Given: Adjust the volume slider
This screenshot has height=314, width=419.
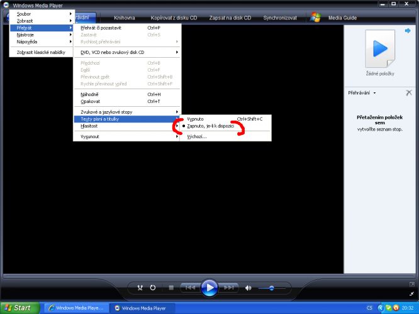Looking at the screenshot, I should [x=272, y=288].
